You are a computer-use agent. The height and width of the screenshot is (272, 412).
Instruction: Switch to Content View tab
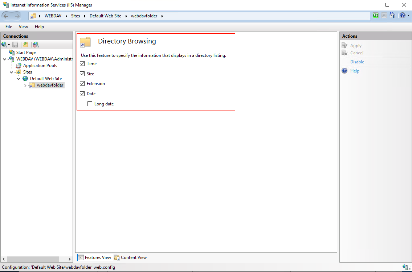131,258
